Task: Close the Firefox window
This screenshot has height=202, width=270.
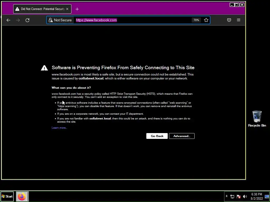Action: [x=242, y=5]
